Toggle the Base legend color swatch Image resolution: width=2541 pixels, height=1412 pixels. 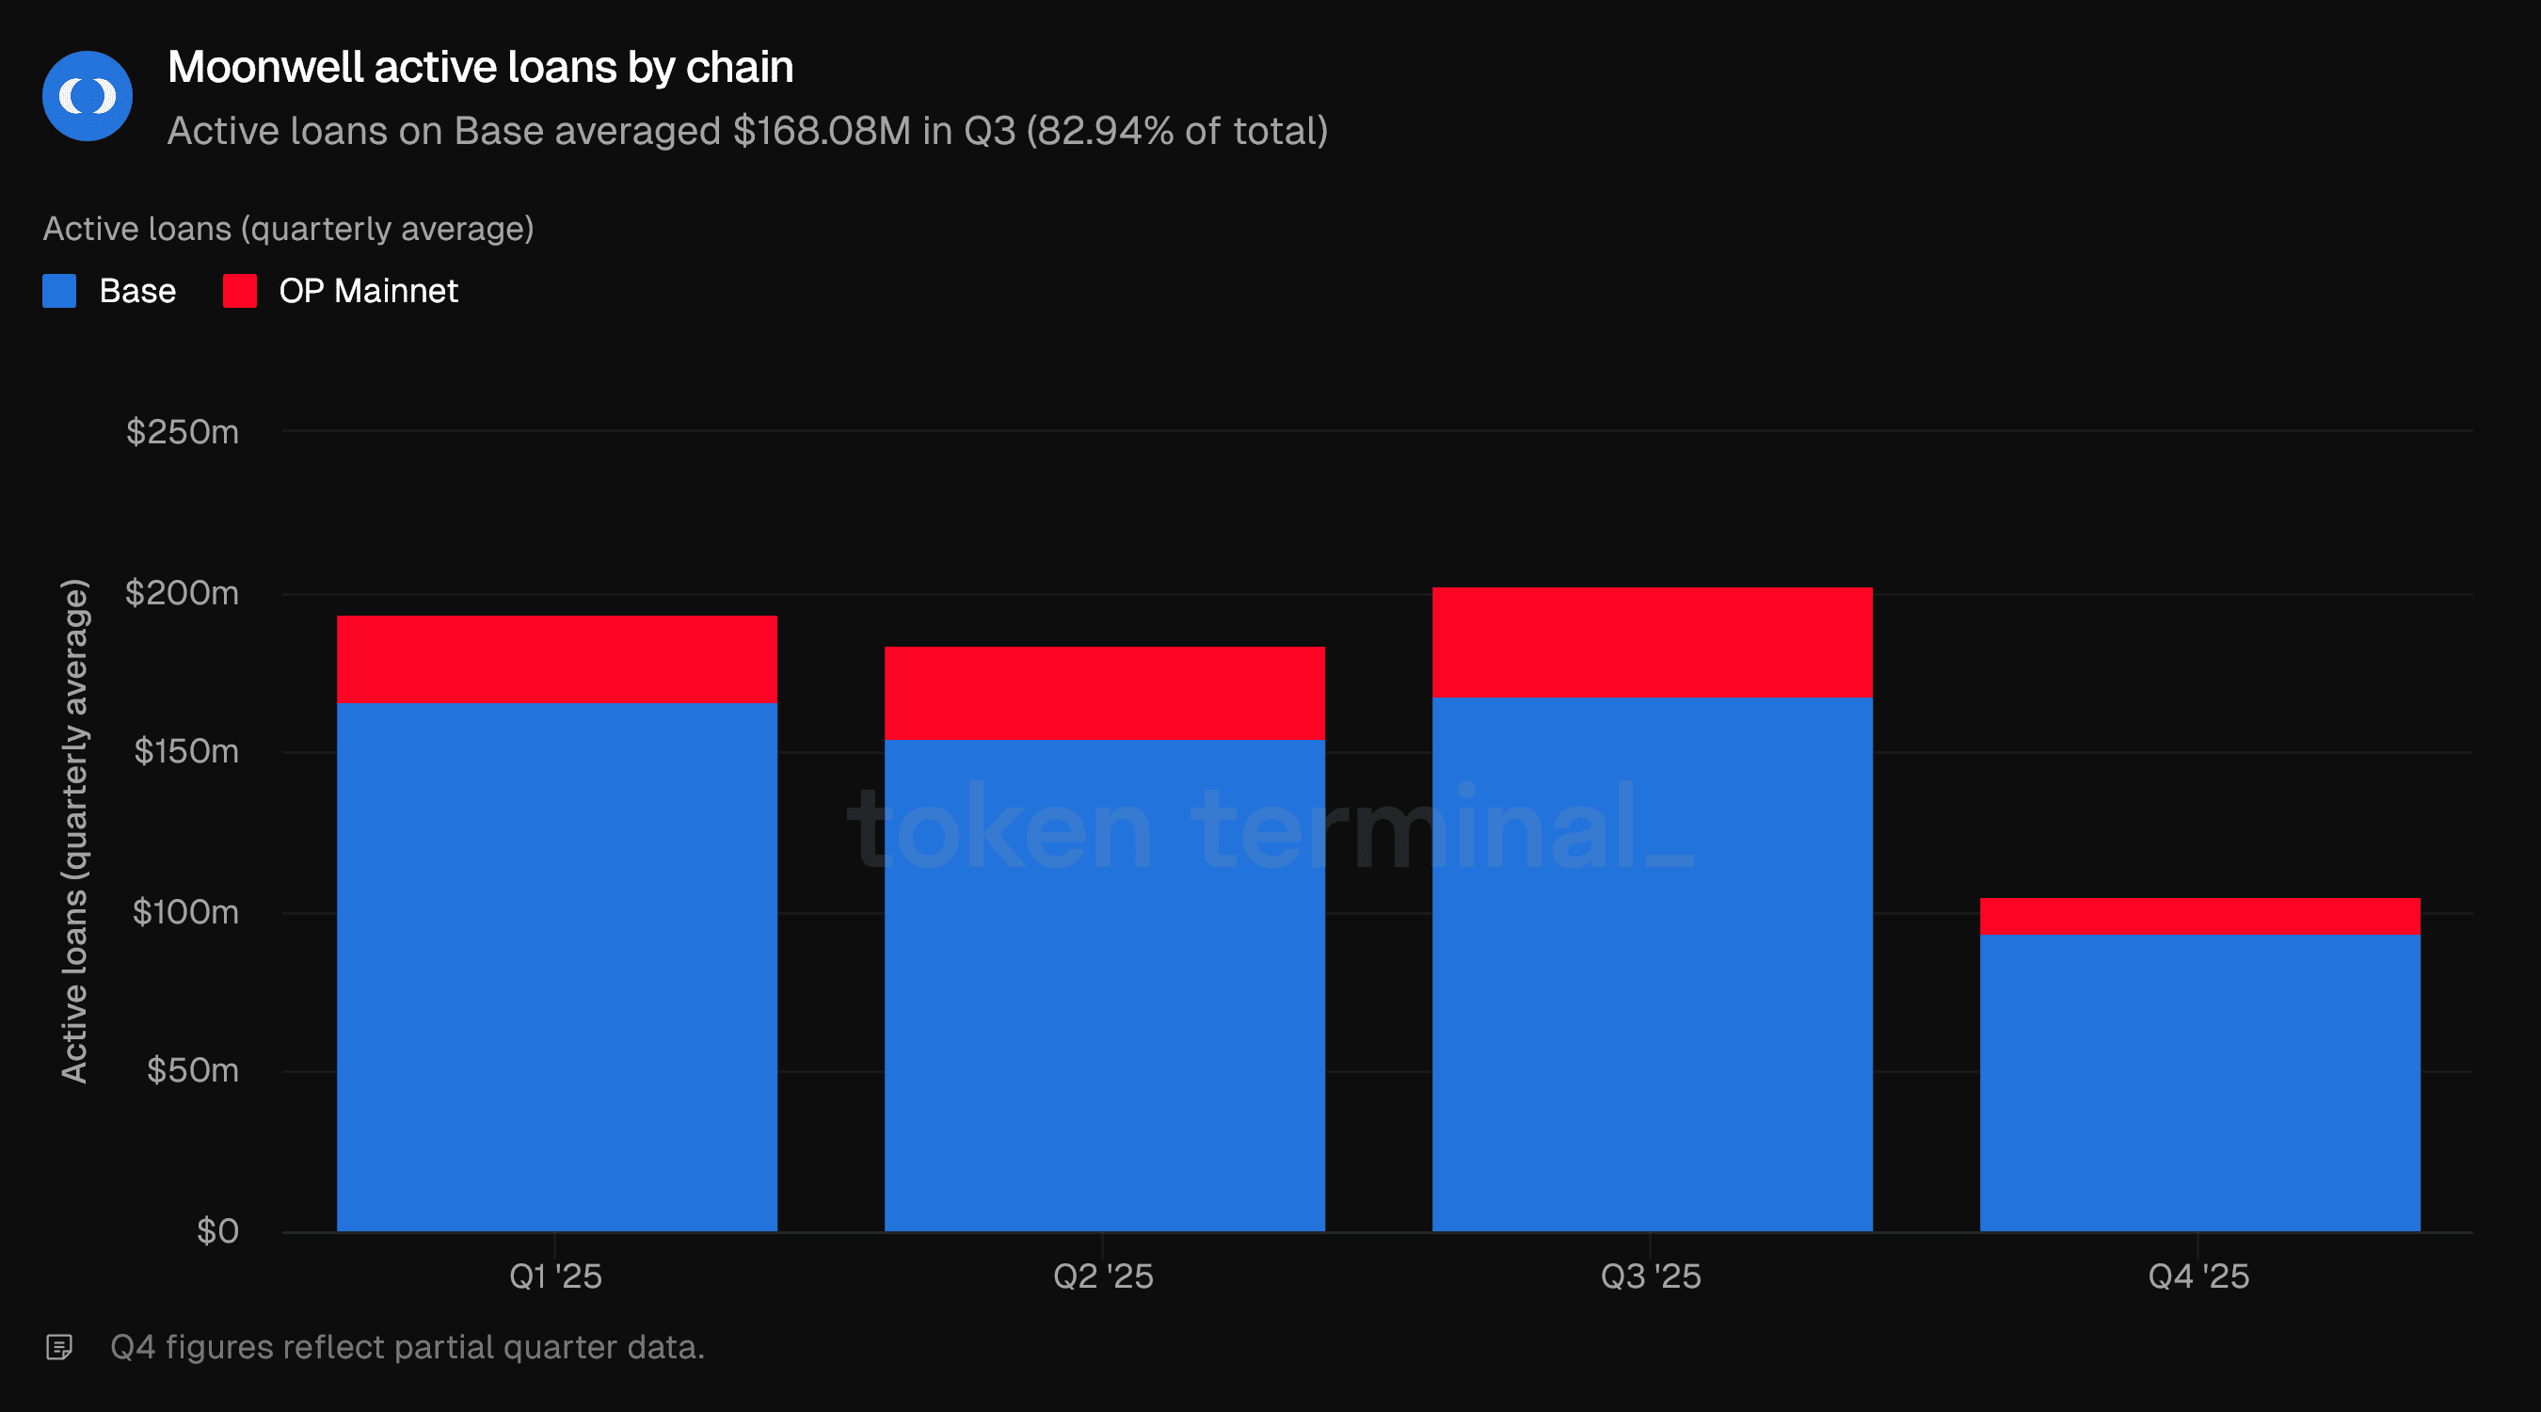[x=59, y=291]
